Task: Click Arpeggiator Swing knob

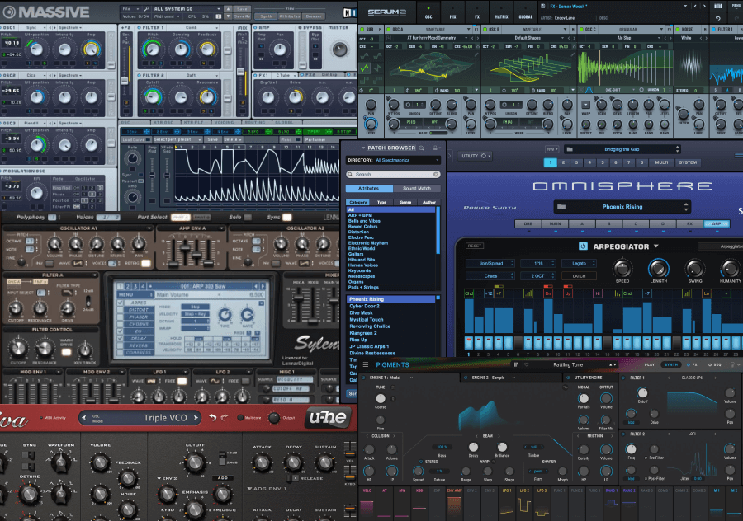Action: click(694, 268)
